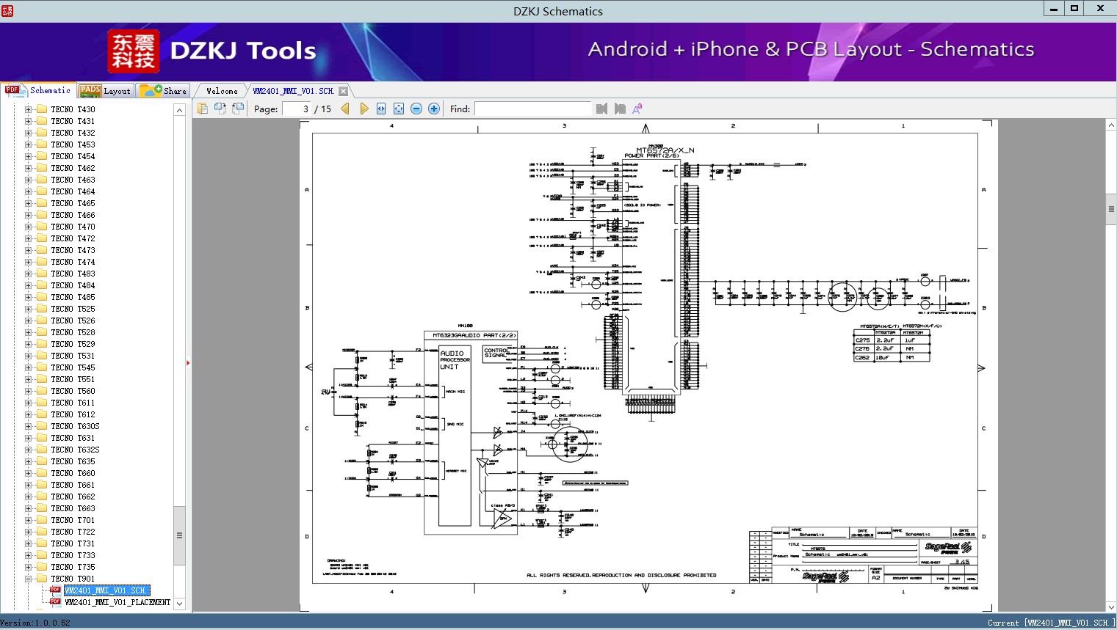Image resolution: width=1117 pixels, height=630 pixels.
Task: Open the Welcome tab
Action: [x=221, y=91]
